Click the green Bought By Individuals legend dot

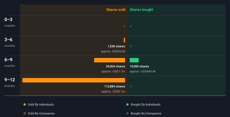click(127, 104)
